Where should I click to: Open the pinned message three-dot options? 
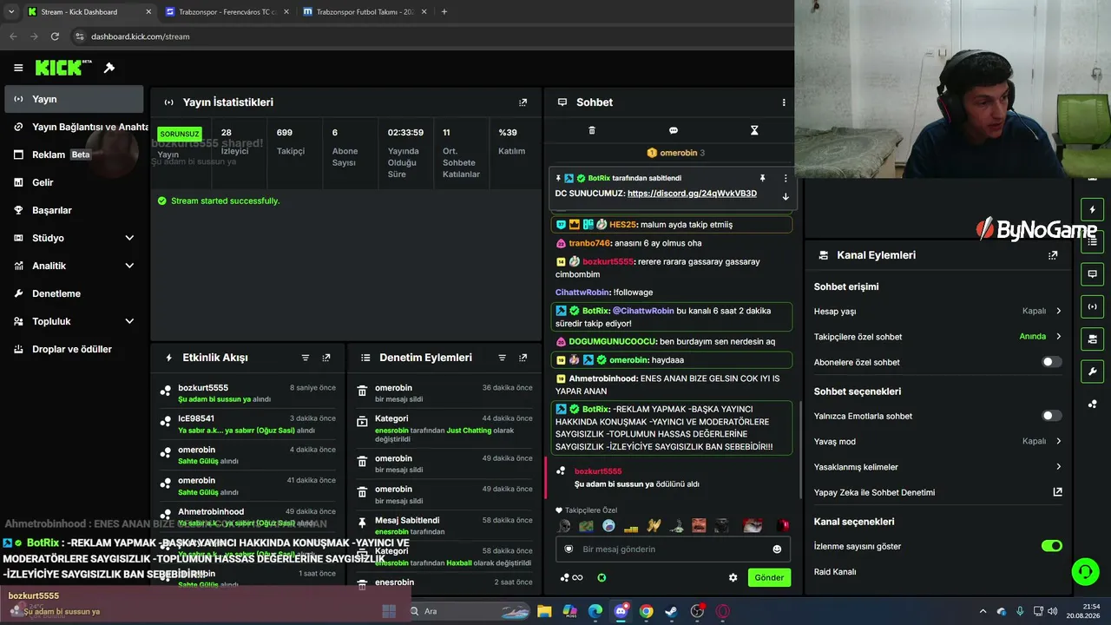(786, 178)
